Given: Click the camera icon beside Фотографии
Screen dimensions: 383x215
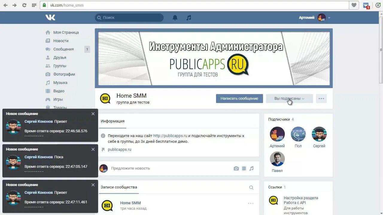Looking at the screenshot, I should 48,74.
